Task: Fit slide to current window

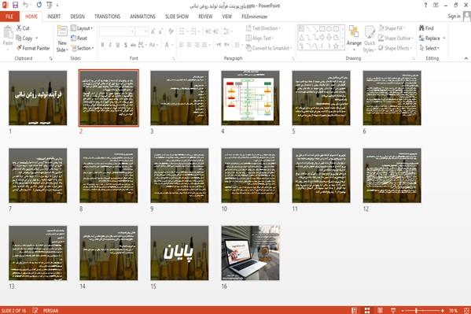Action: 466,310
